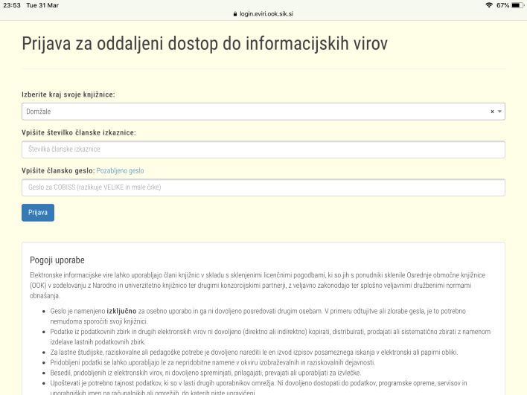Click the 67% battery percentage text

[502, 5]
